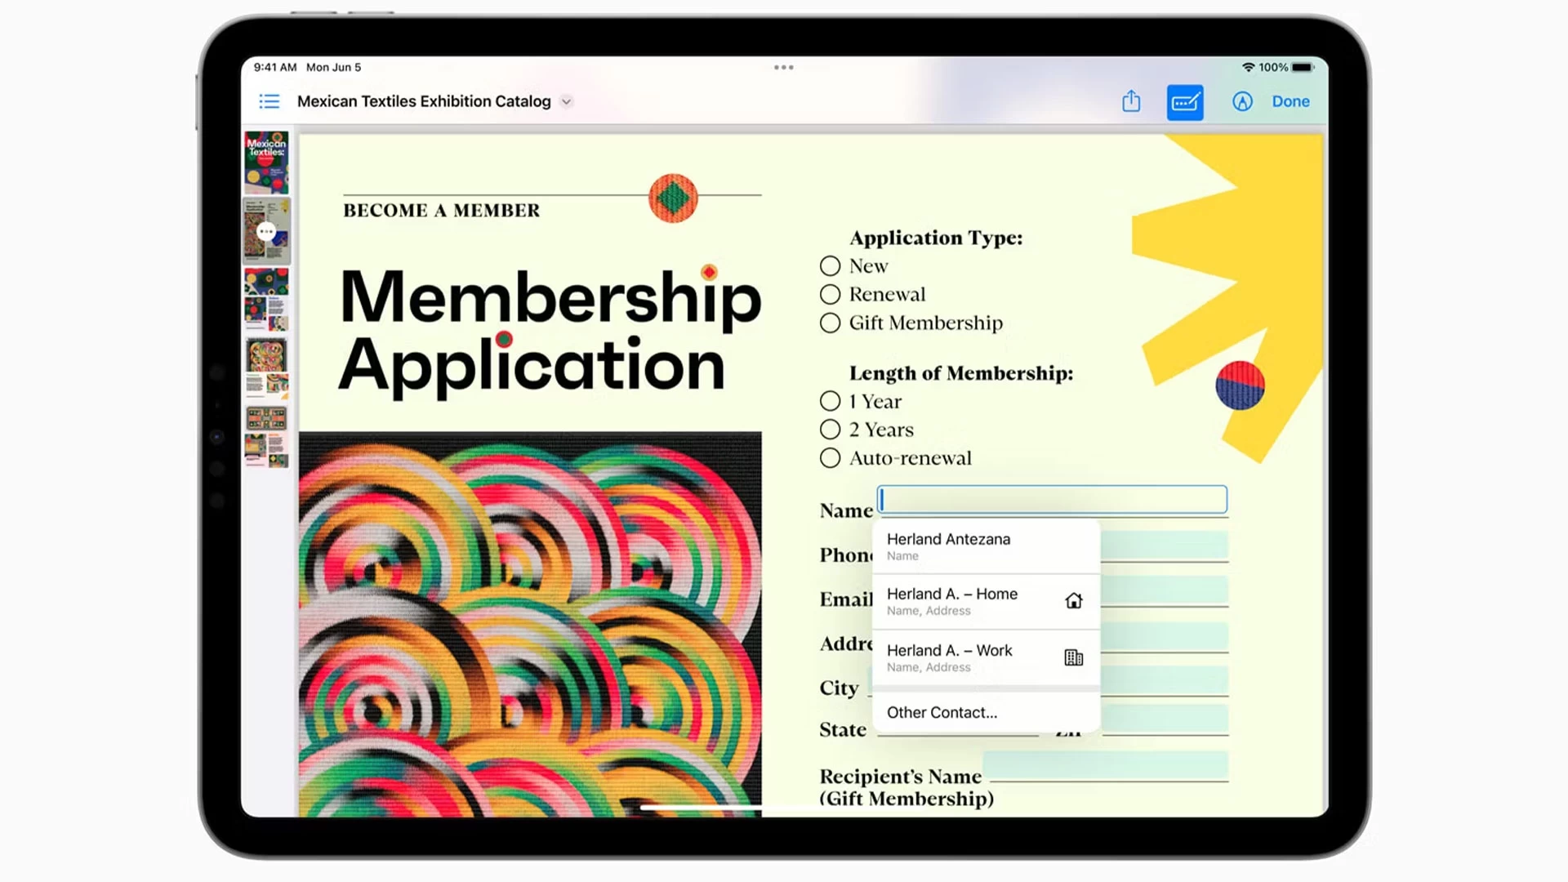Open the three-dot multitasking control
The image size is (1568, 882).
(x=784, y=68)
